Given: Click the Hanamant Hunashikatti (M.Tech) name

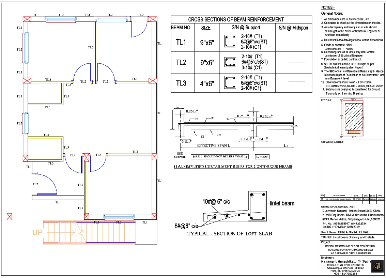Looking at the screenshot, I should click(x=346, y=262).
